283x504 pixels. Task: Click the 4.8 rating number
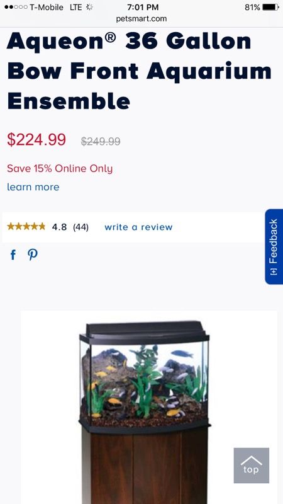(x=59, y=227)
